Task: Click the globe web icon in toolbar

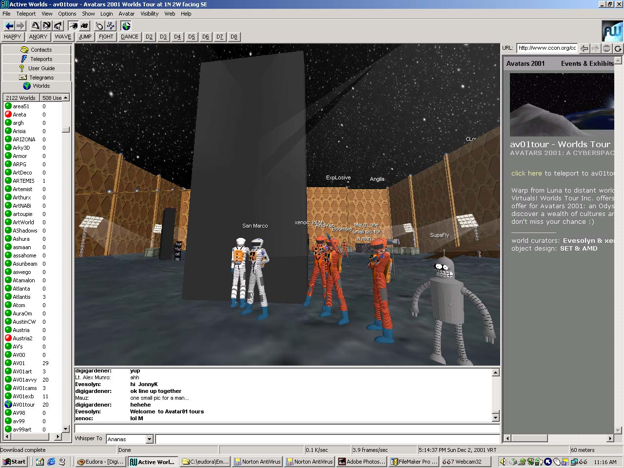Action: 126,26
